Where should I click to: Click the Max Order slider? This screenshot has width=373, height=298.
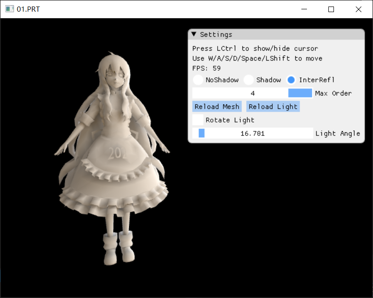(x=253, y=93)
